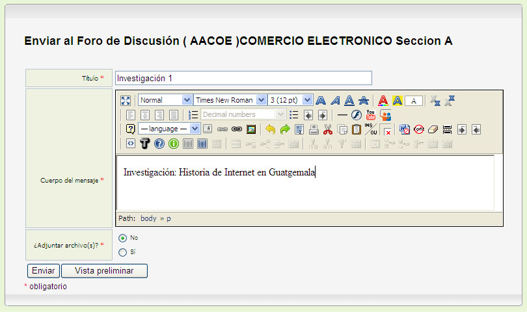Image resolution: width=527 pixels, height=334 pixels.
Task: Open editor help with the blue question mark
Action: [159, 144]
